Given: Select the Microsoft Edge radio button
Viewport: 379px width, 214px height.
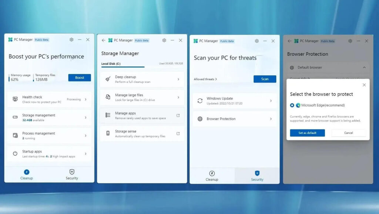Looking at the screenshot, I should coord(292,106).
